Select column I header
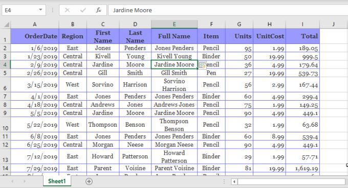 coord(303,24)
